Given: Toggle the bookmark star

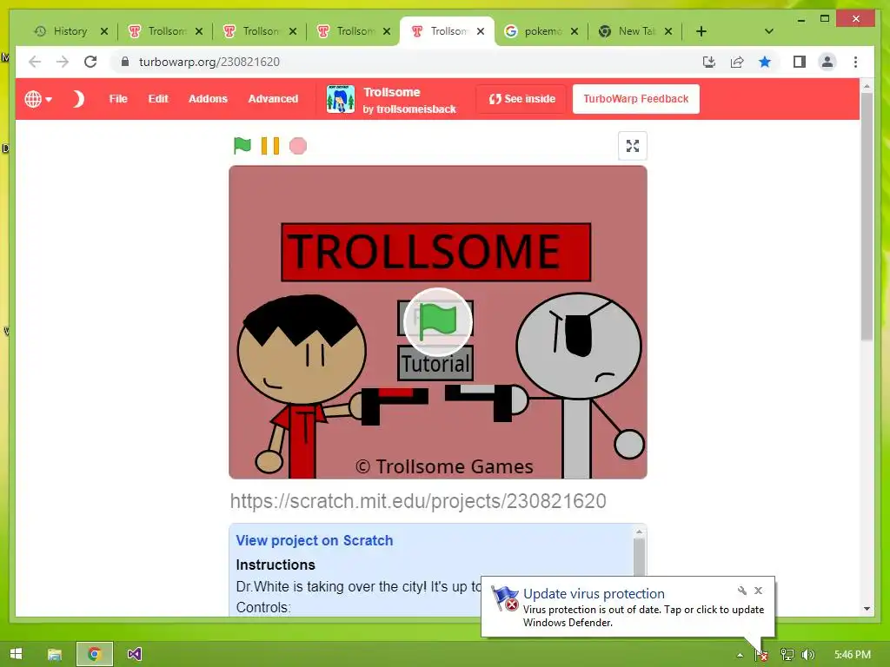Looking at the screenshot, I should pos(765,62).
